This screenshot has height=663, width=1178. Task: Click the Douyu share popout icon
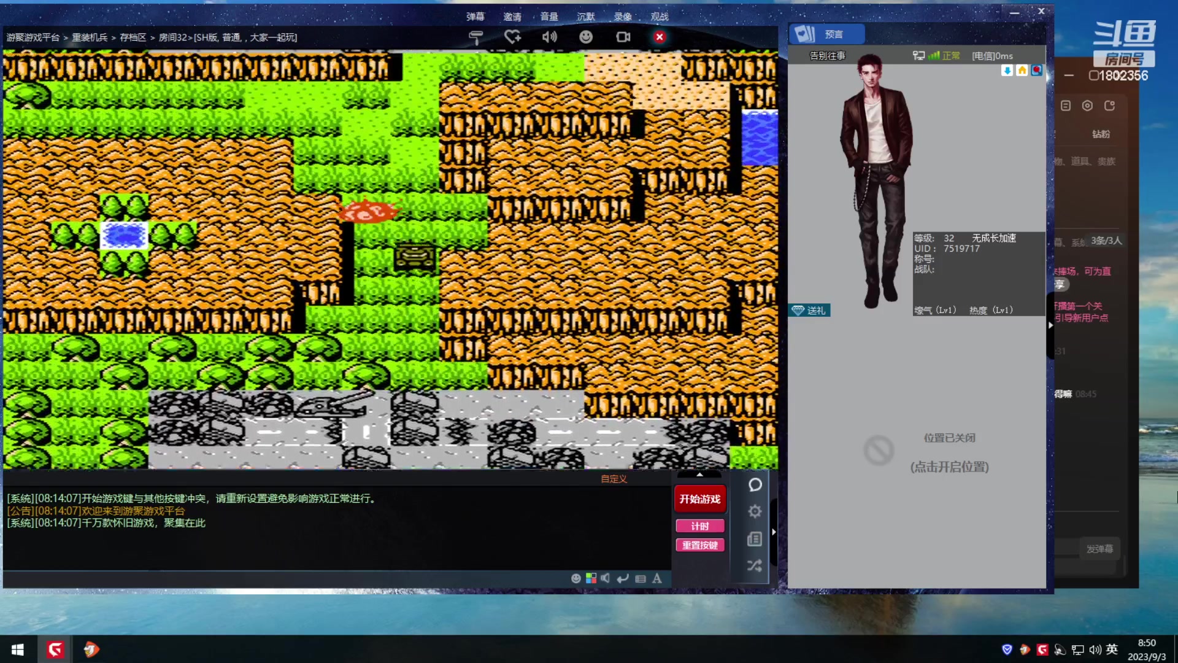click(x=1109, y=106)
